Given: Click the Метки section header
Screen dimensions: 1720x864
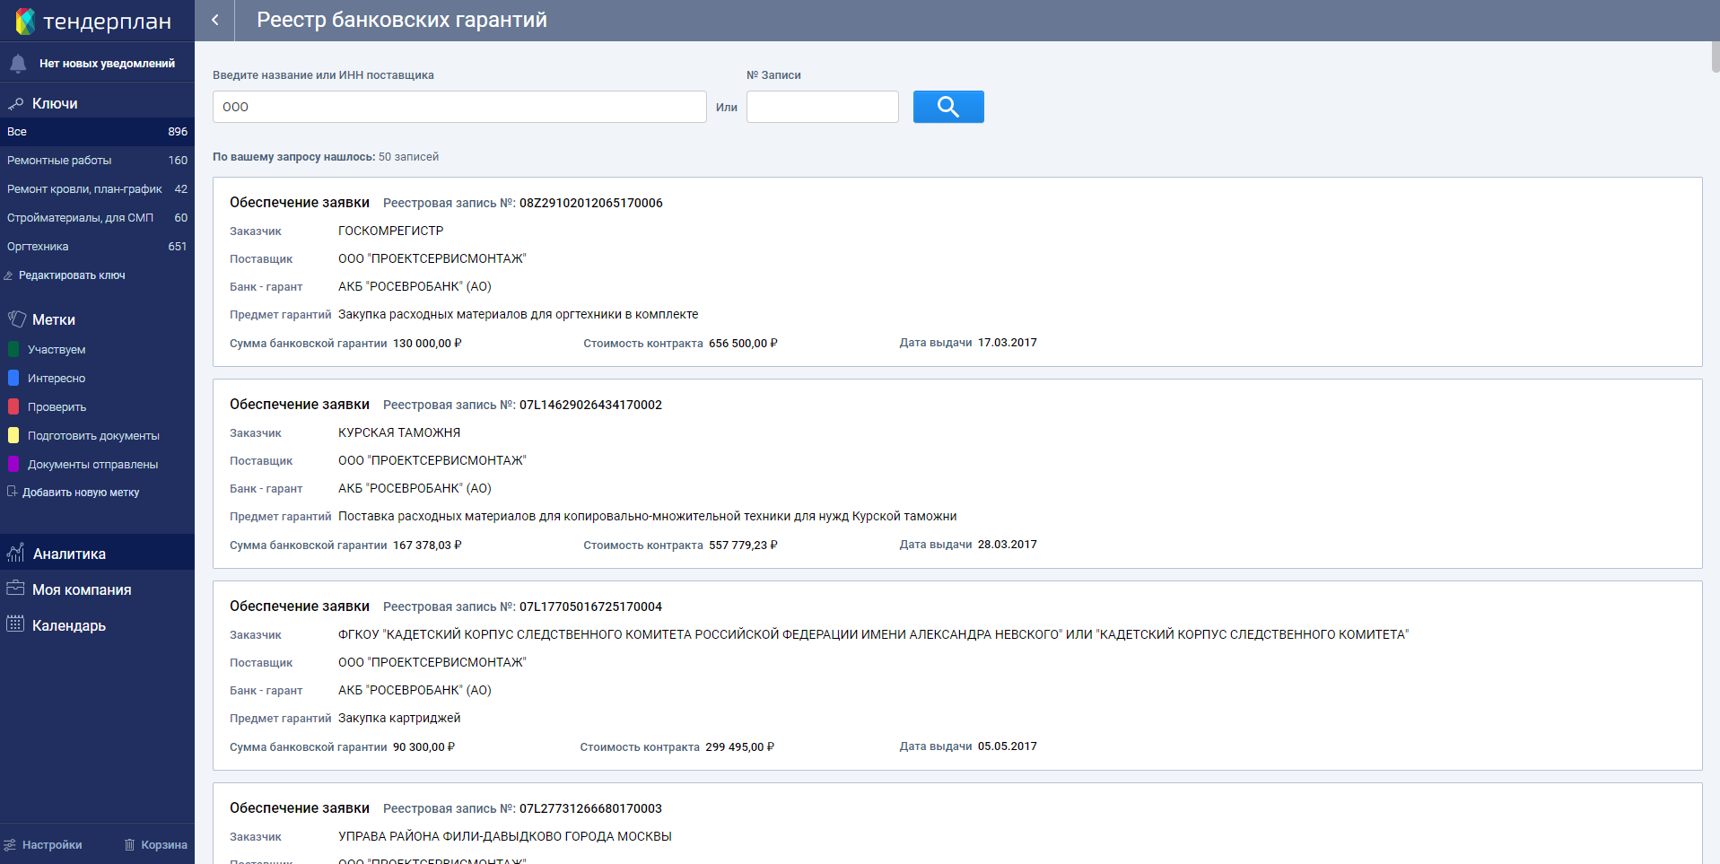Looking at the screenshot, I should pos(54,320).
